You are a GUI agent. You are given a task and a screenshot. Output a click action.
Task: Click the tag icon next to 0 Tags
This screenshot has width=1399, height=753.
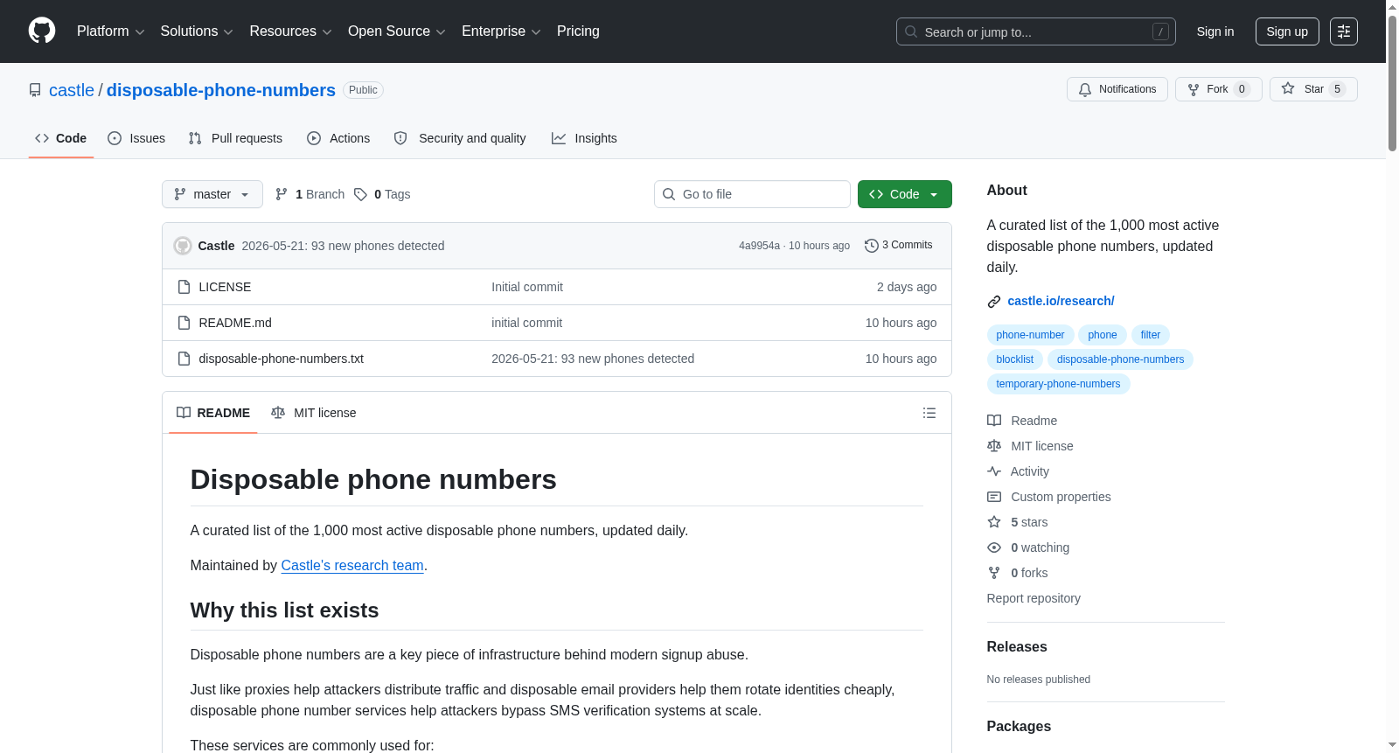click(x=360, y=194)
